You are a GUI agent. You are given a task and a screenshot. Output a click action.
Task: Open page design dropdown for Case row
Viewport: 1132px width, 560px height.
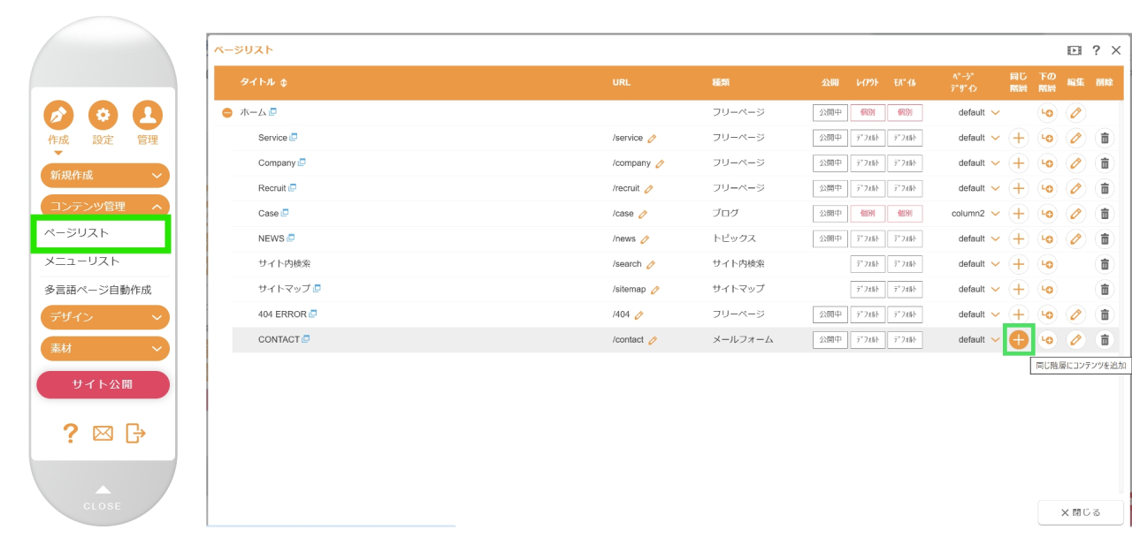(995, 214)
